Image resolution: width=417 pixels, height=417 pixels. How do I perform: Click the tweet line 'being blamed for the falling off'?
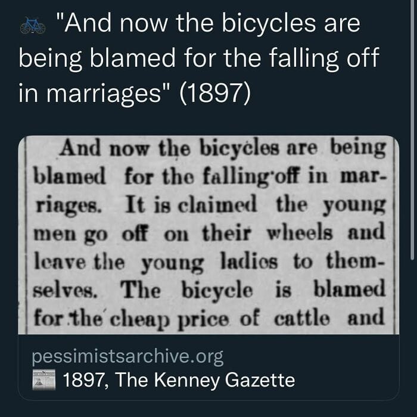coord(198,58)
